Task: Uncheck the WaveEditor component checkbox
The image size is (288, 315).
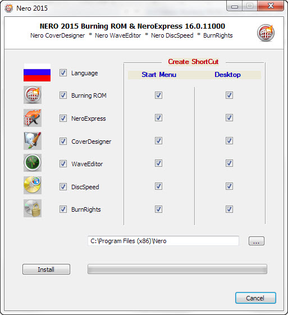Action: (x=63, y=164)
